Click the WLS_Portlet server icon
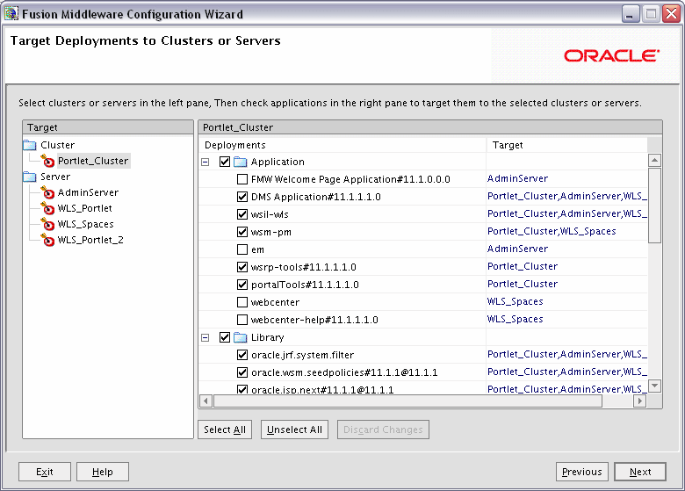This screenshot has height=491, width=685. click(47, 208)
